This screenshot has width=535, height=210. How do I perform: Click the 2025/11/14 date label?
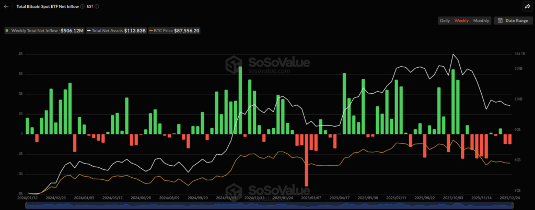(x=481, y=197)
